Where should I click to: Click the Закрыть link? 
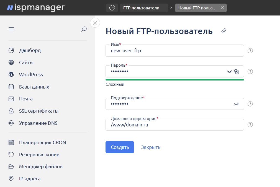[151, 147]
